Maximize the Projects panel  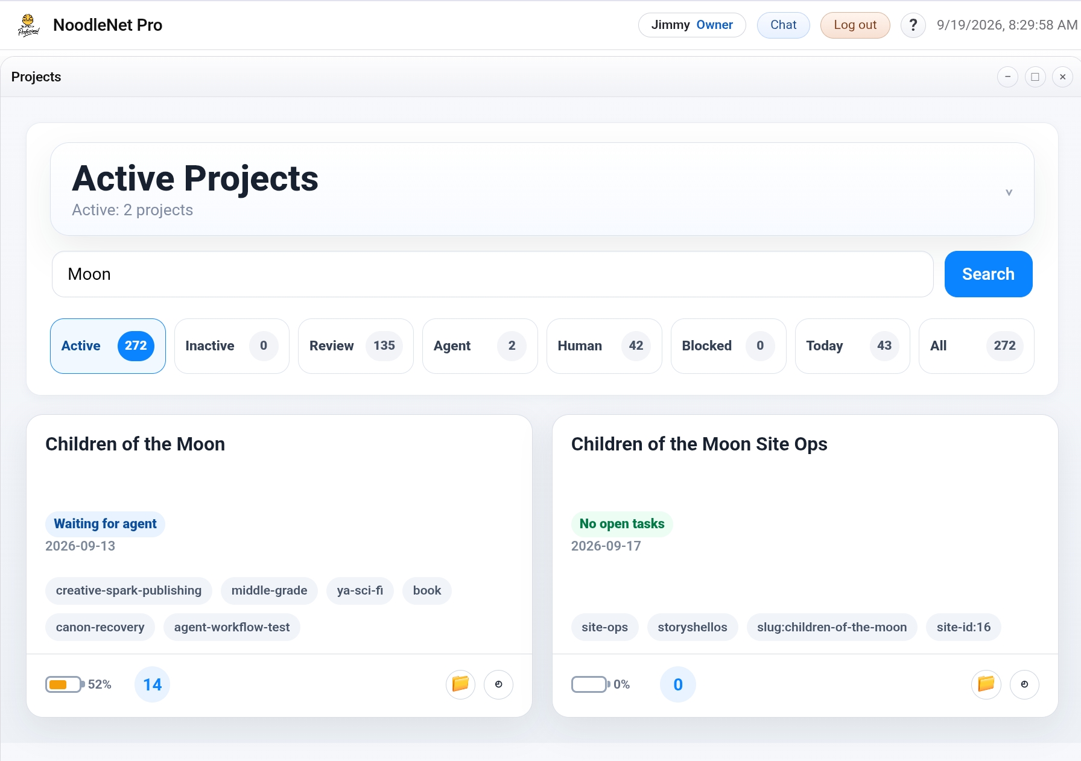(x=1035, y=77)
